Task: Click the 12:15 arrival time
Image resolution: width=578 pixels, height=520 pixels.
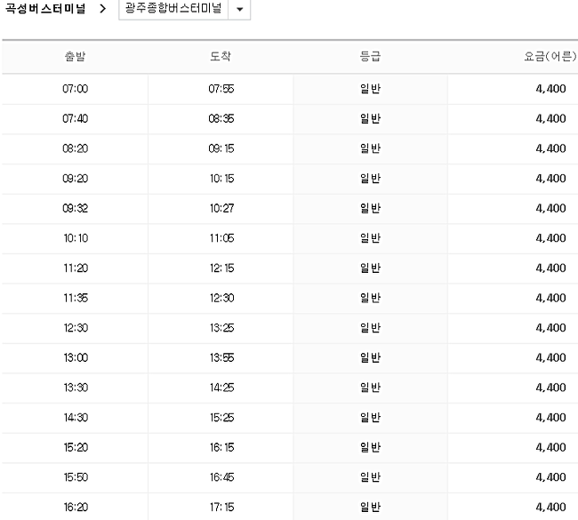Action: (x=222, y=268)
